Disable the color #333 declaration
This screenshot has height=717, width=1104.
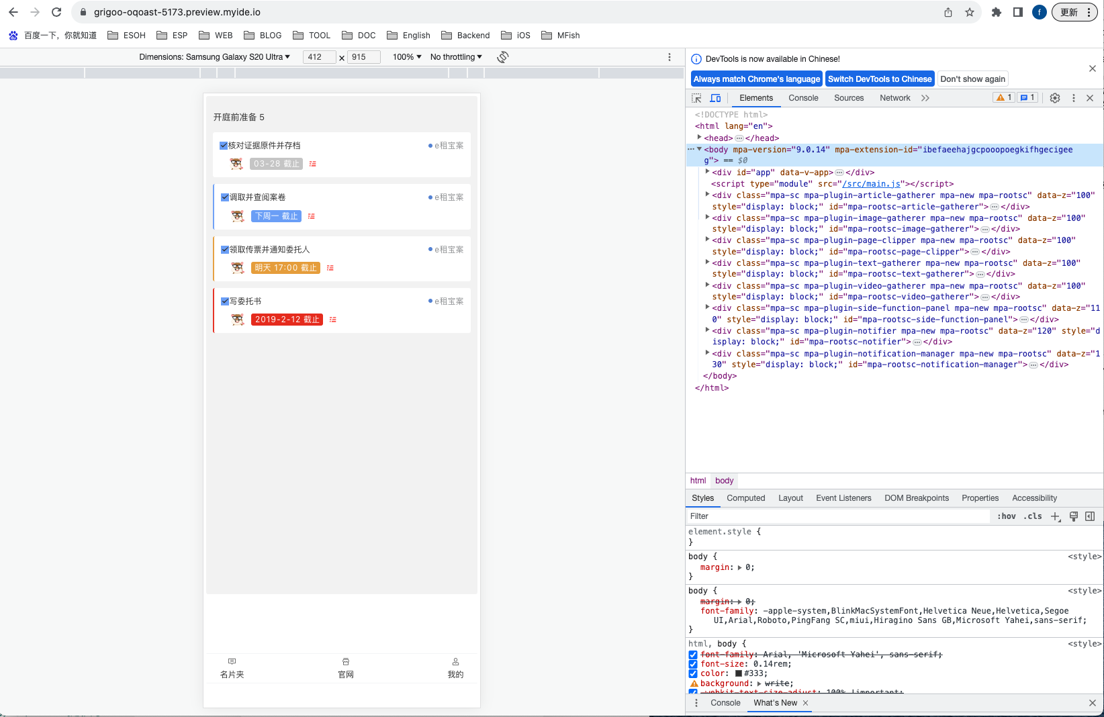coord(693,673)
